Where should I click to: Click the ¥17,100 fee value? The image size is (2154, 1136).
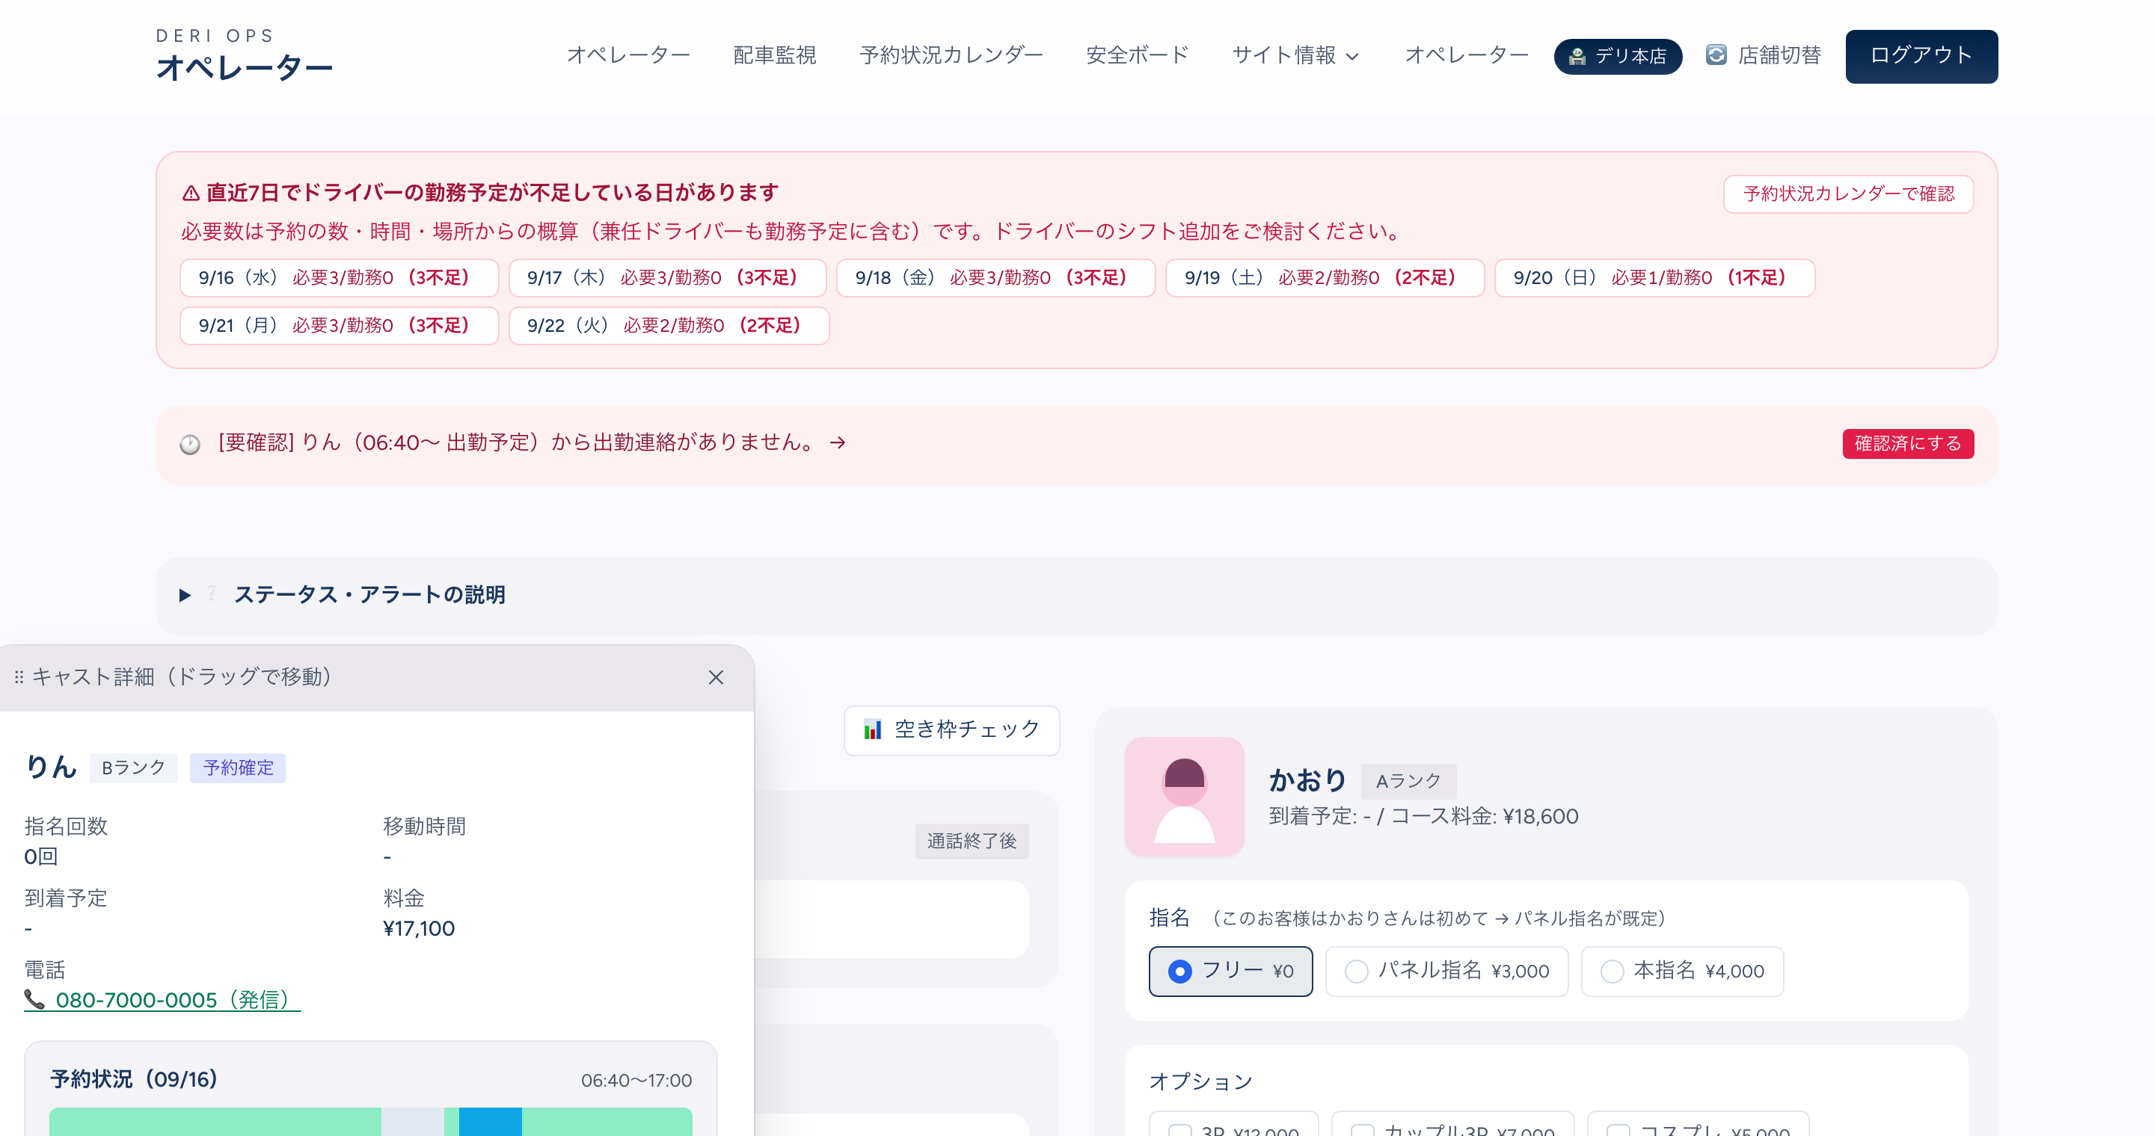tap(419, 928)
